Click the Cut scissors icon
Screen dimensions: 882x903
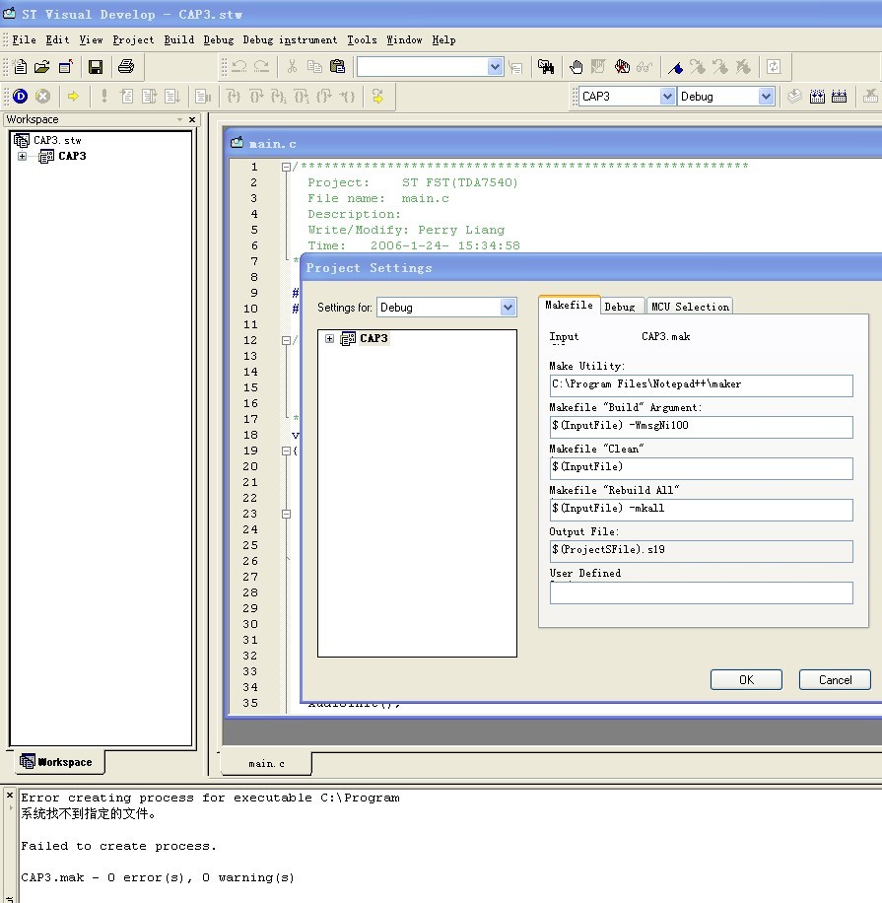[292, 67]
